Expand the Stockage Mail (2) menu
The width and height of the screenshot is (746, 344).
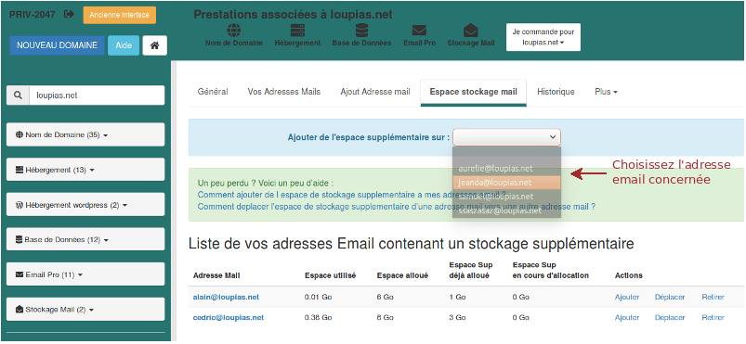[85, 310]
